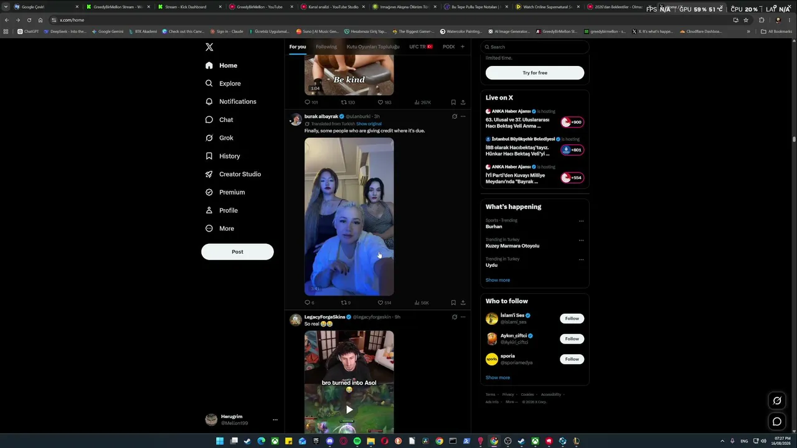The width and height of the screenshot is (797, 448).
Task: Join ANKA Haber Ajansı live with +900
Action: pos(572,122)
